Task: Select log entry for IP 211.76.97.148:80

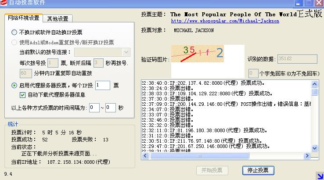Action: (202, 141)
